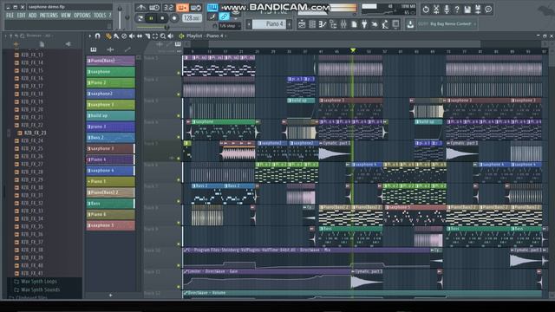Select the Bass 2 pattern in picker
Screen dimensions: 555x312
[110, 138]
